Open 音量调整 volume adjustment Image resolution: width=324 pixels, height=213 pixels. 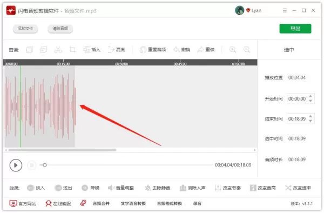click(121, 188)
